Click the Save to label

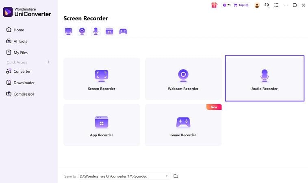[x=70, y=176]
